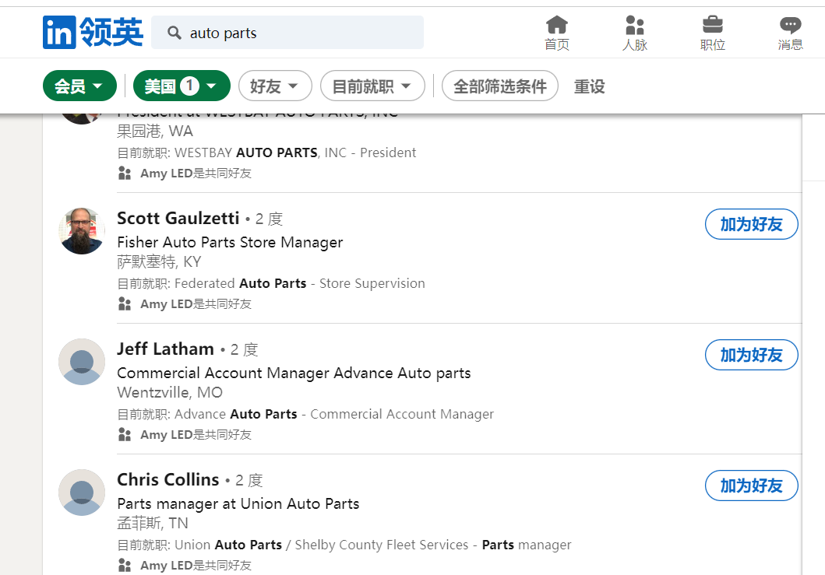Image resolution: width=825 pixels, height=575 pixels.
Task: Click 'Advance Auto Parts - Commercial Account Manager' line
Action: tap(305, 415)
